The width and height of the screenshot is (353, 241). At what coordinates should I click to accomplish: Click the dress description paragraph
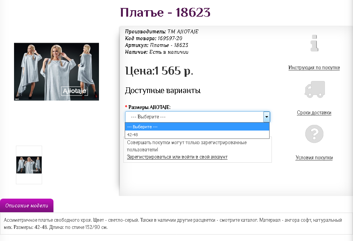(173, 224)
